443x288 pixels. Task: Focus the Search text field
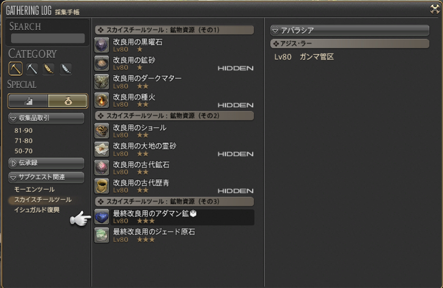click(x=48, y=38)
